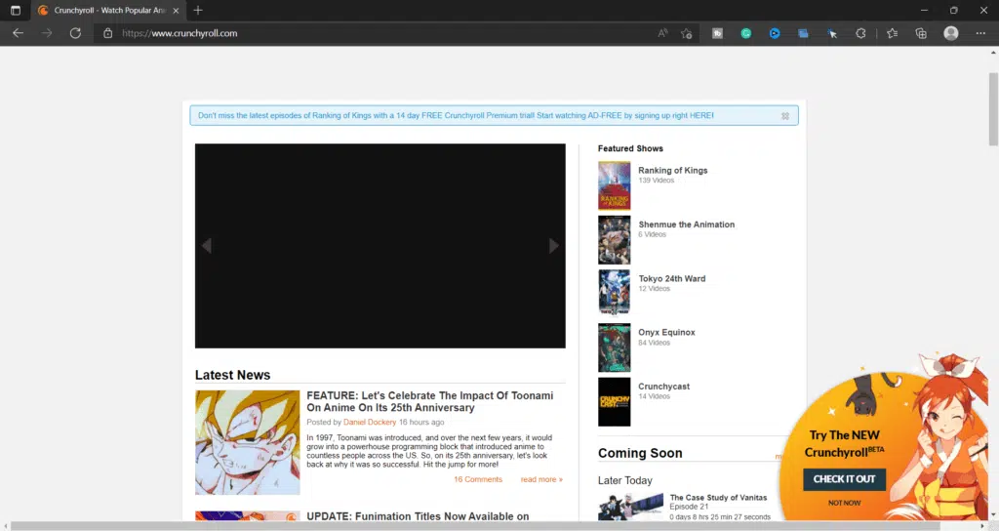Open author Daniel Dockery's link

click(370, 422)
